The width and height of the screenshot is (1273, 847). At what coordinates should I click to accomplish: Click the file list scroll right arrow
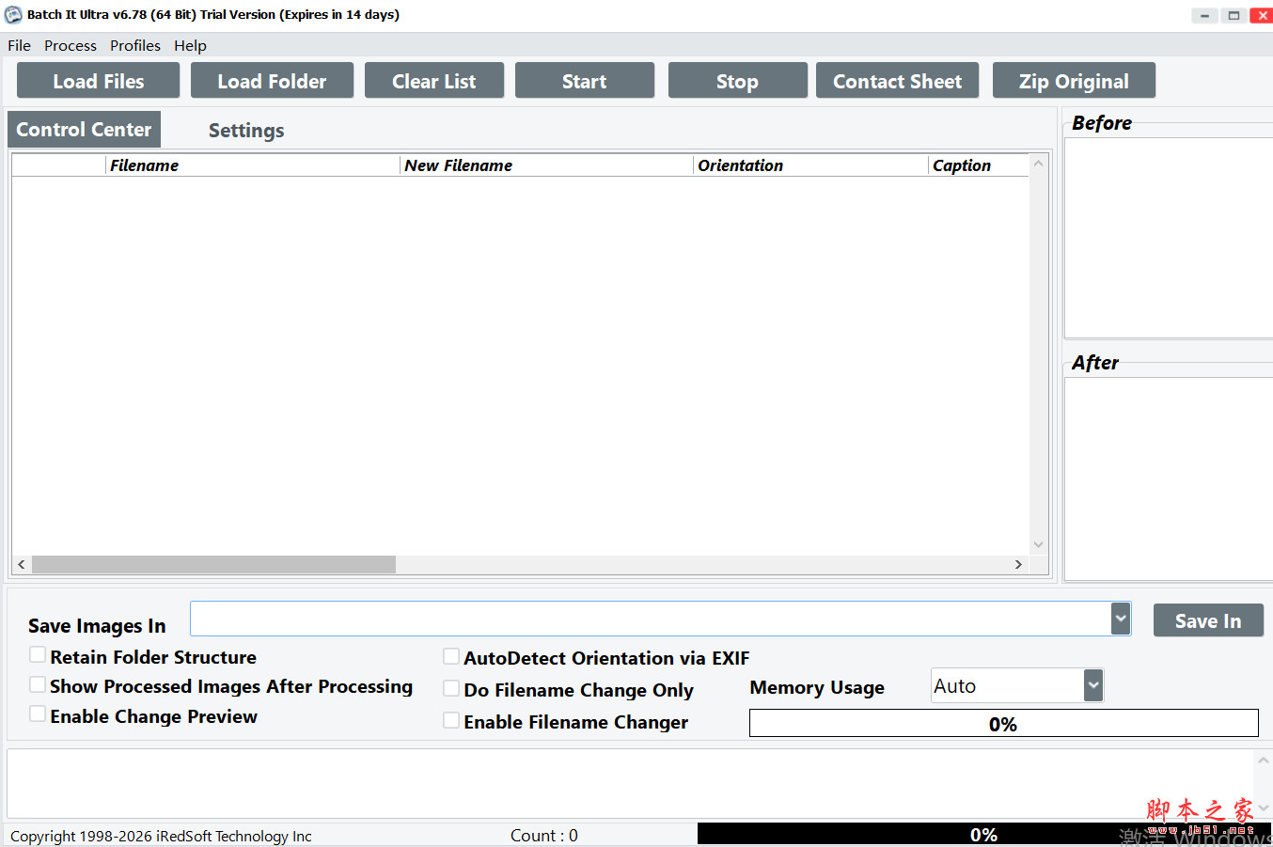tap(1018, 564)
